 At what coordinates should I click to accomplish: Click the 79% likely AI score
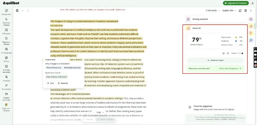pos(197,40)
